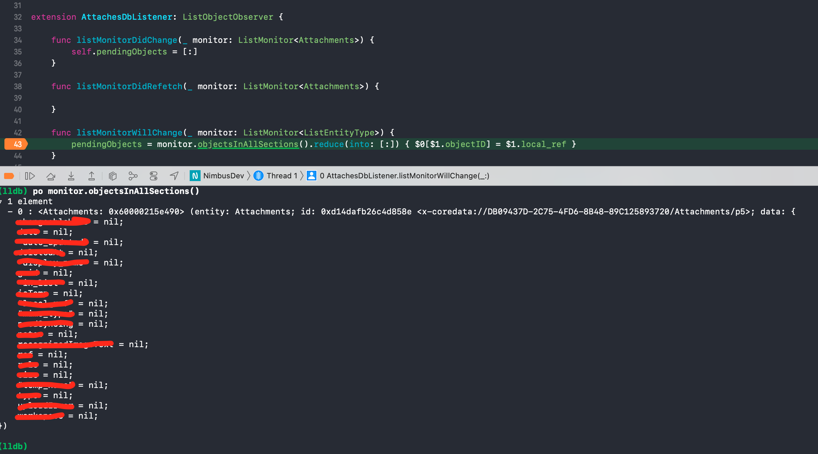
Task: Open Debug View Hierarchy
Action: (113, 176)
